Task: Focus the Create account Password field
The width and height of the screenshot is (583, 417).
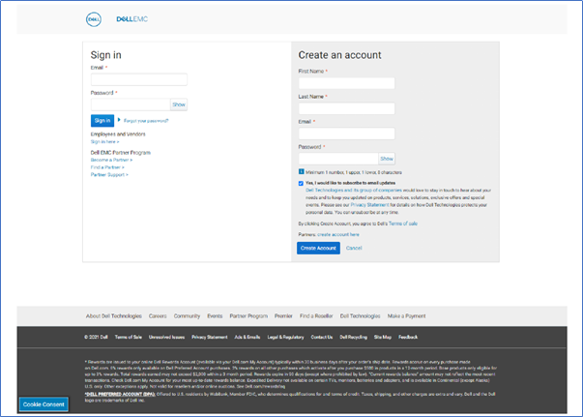Action: (338, 159)
